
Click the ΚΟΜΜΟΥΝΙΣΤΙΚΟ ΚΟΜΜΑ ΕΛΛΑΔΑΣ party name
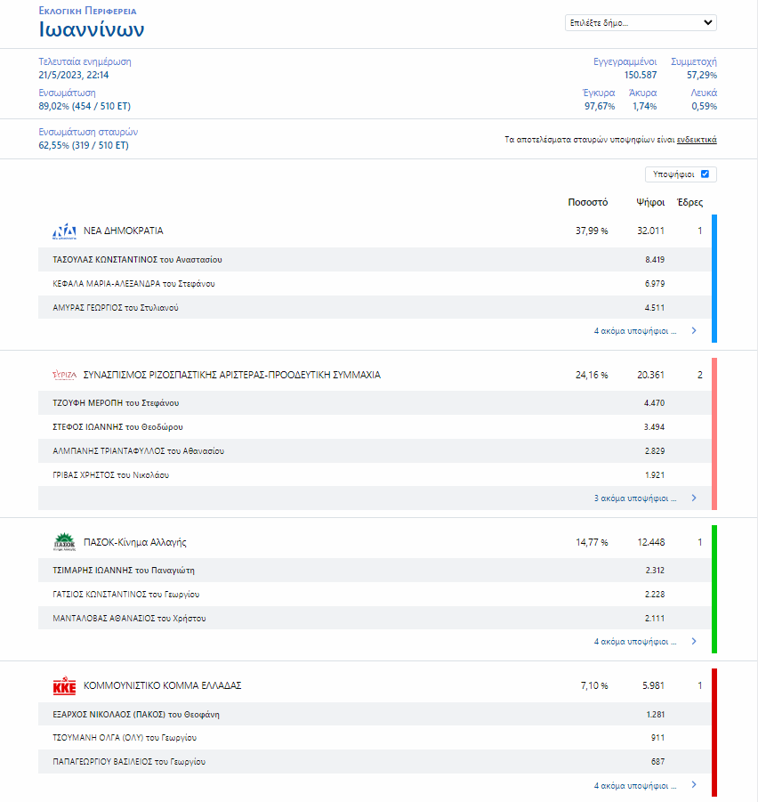click(x=163, y=685)
